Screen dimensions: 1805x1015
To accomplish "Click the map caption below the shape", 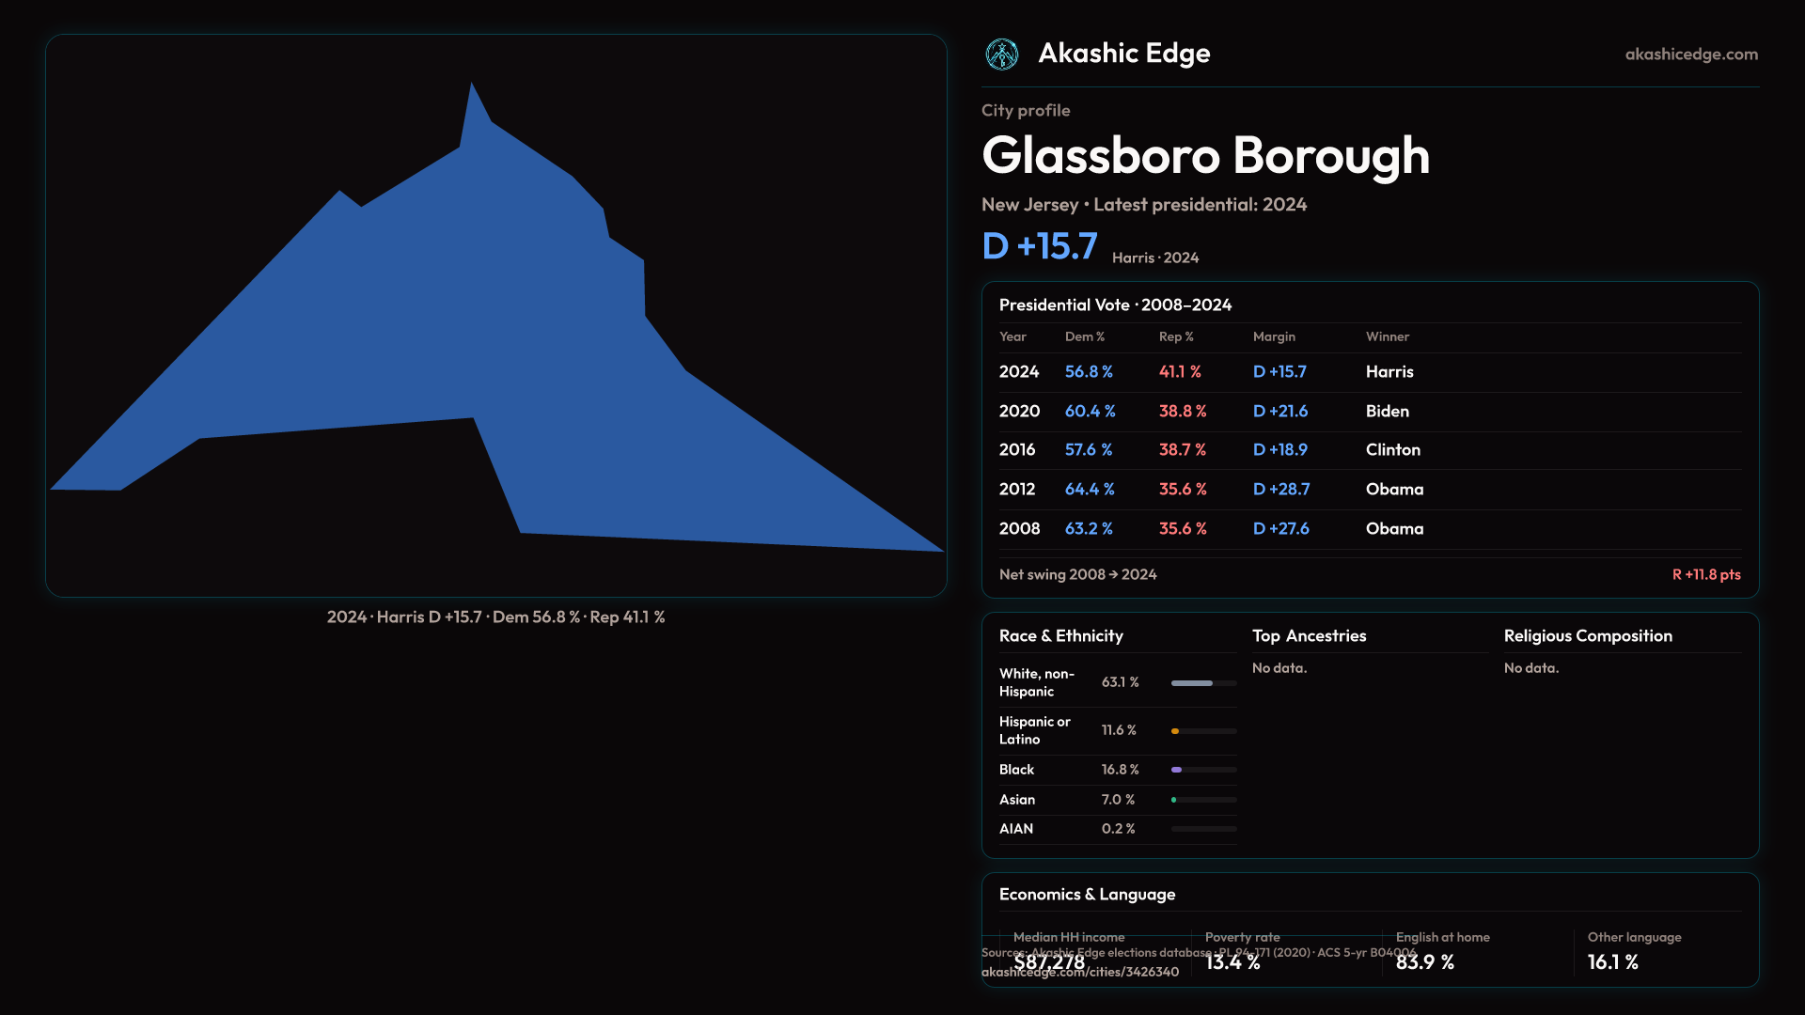I will tap(495, 617).
